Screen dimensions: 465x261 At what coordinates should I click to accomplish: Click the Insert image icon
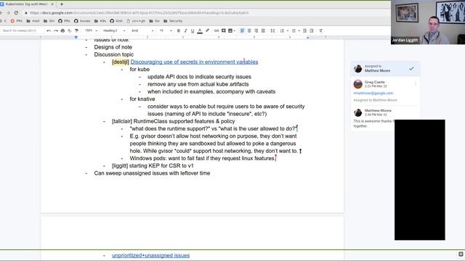(x=230, y=30)
